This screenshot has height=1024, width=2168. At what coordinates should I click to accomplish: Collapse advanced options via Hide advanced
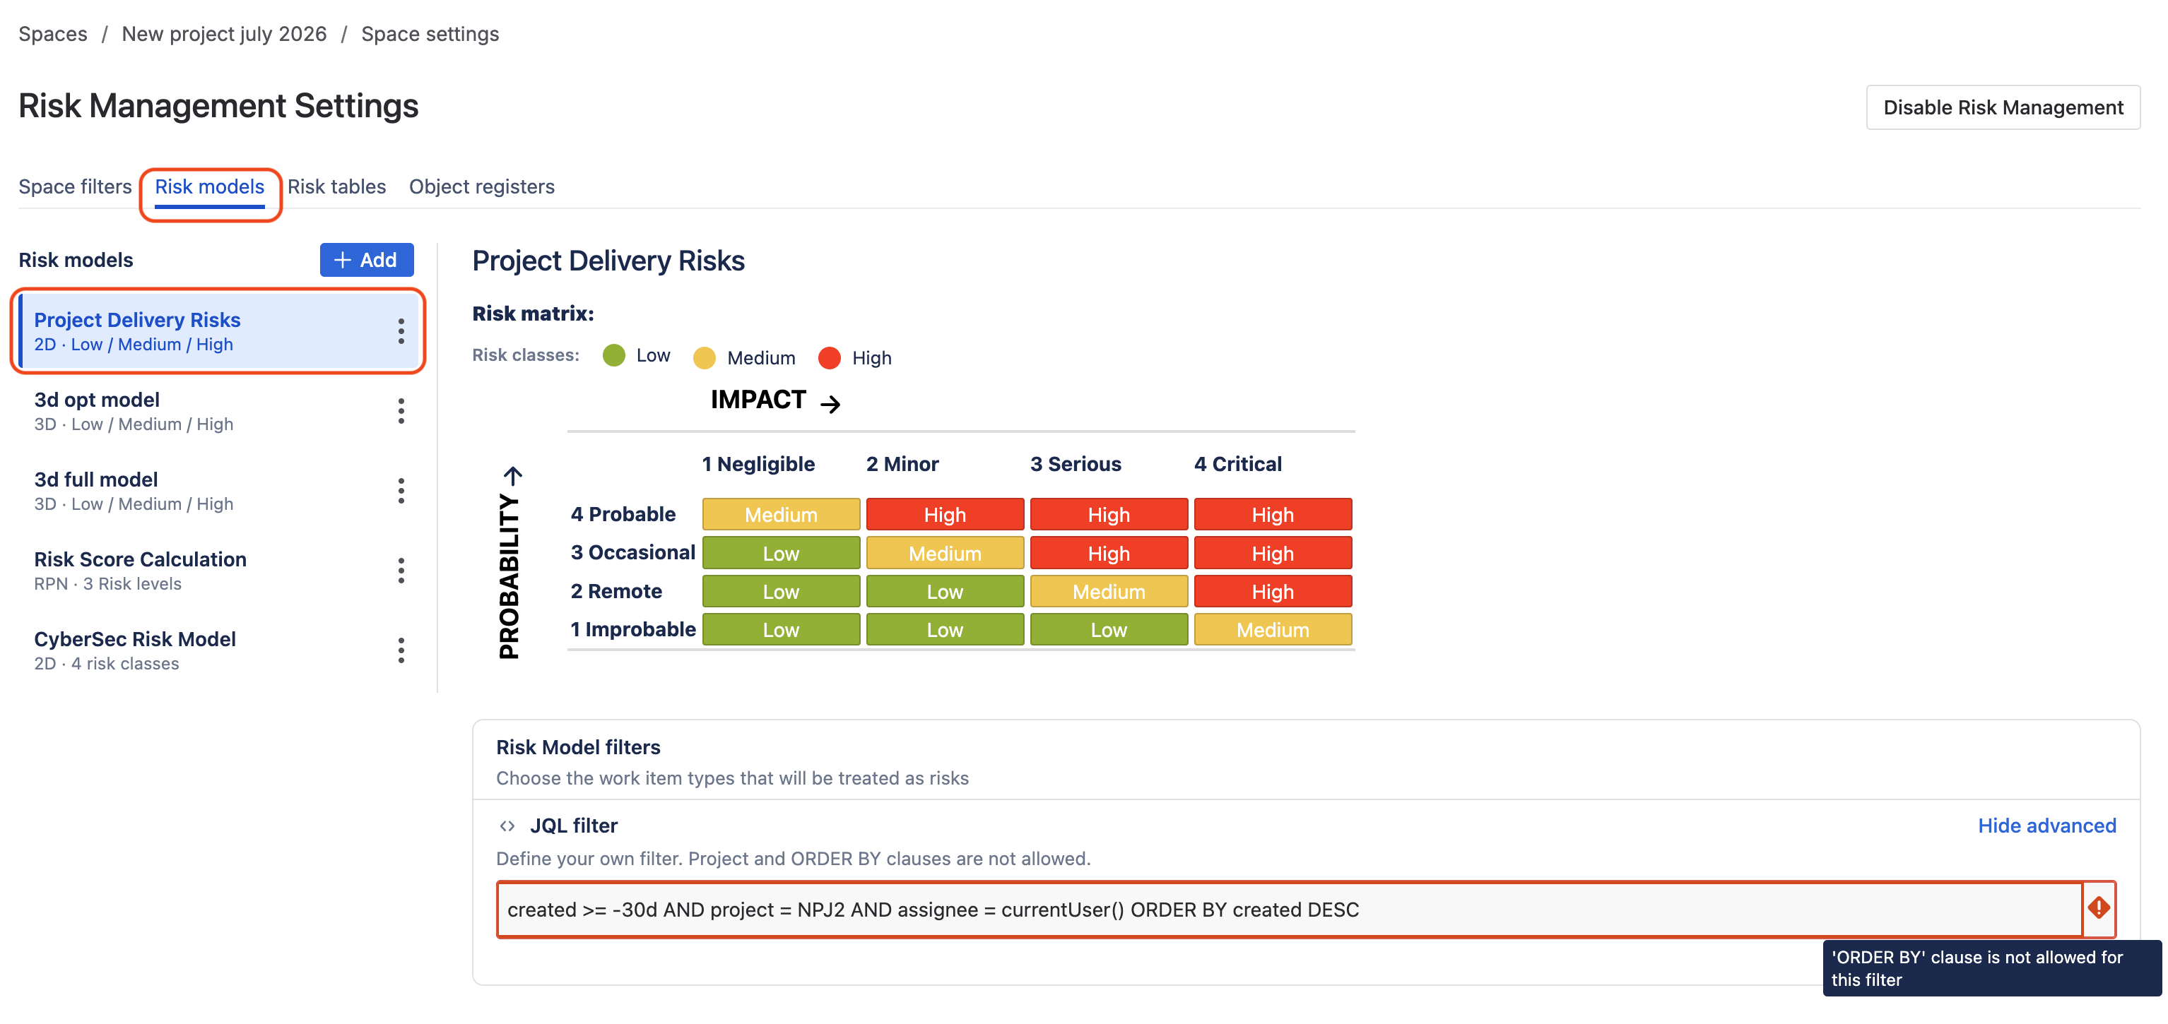(2046, 826)
